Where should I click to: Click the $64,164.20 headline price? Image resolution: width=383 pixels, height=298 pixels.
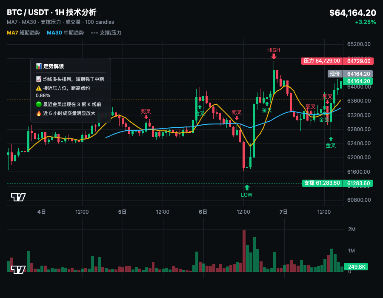coord(353,13)
